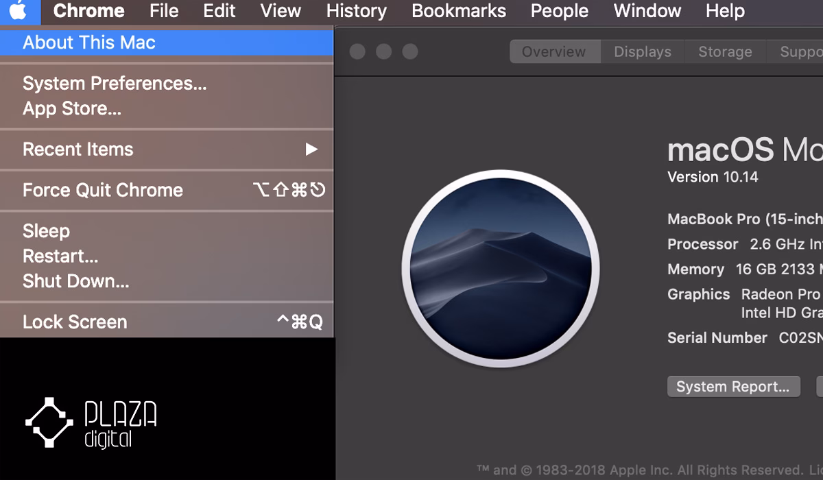This screenshot has height=480, width=823.
Task: Open the Help menu
Action: (x=725, y=11)
